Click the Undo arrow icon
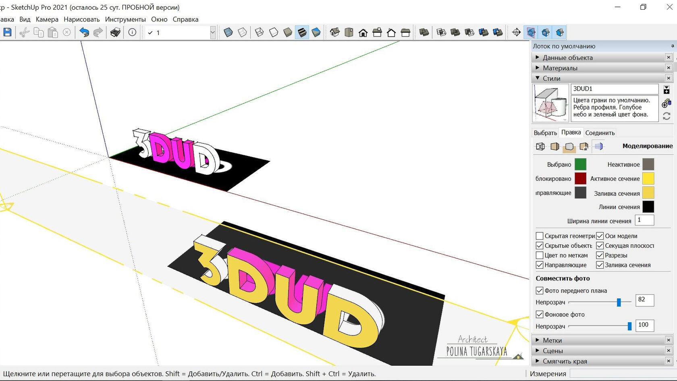 point(84,32)
